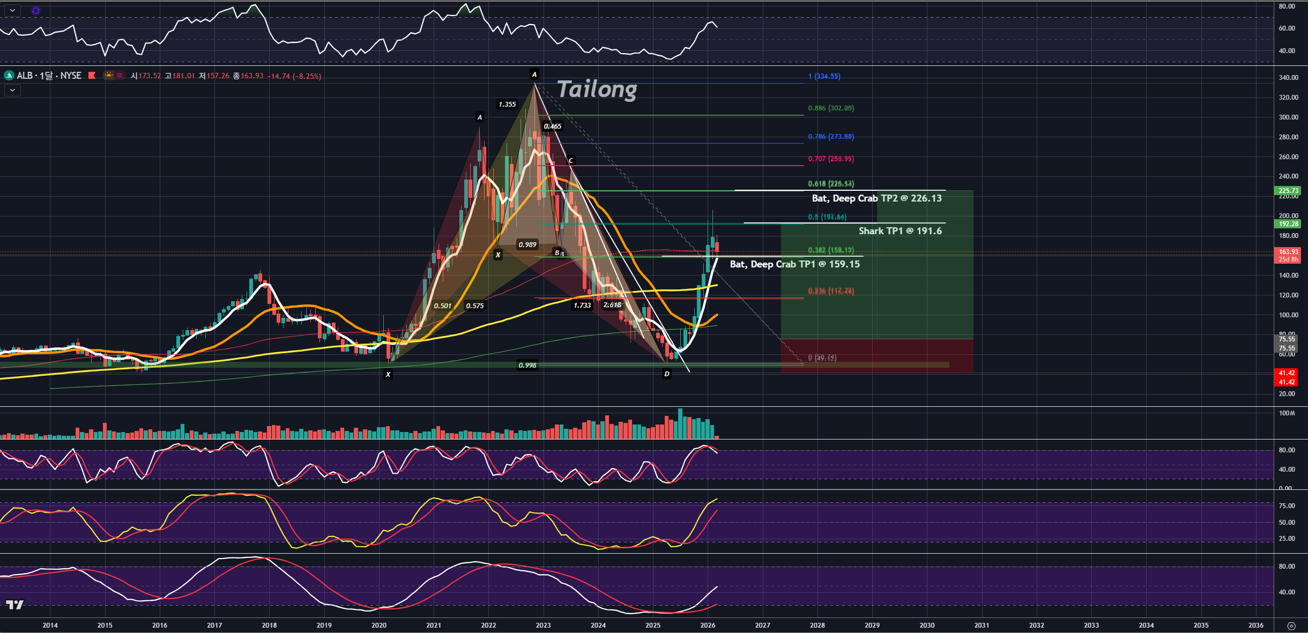Expand the chevron under the ALB symbol title
Viewport: 1308px width, 633px height.
point(12,90)
